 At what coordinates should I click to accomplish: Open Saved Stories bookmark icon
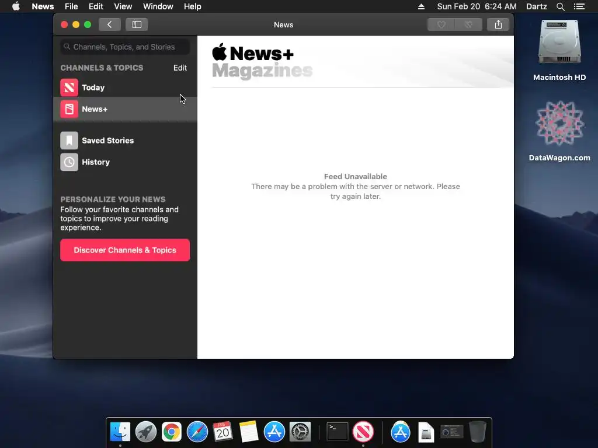69,141
